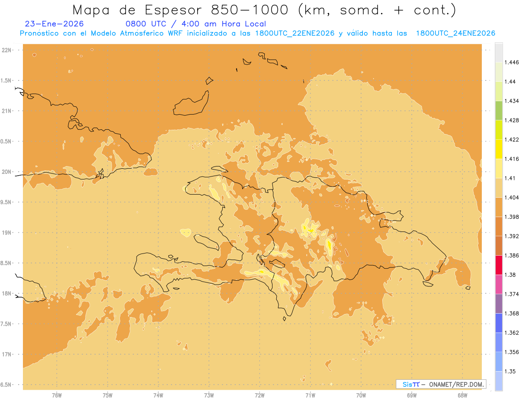Pick the blue colorbar swatch between 1.362 and 1.368
The width and height of the screenshot is (519, 401).
click(499, 323)
